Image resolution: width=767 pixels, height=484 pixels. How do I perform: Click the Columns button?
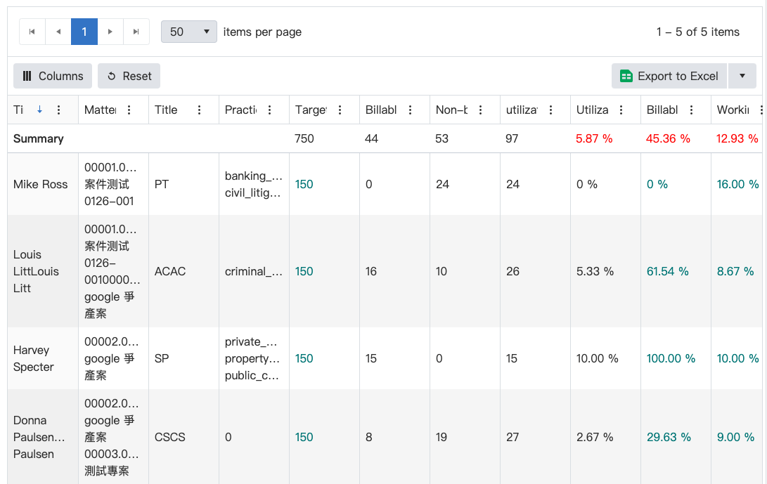click(x=53, y=76)
